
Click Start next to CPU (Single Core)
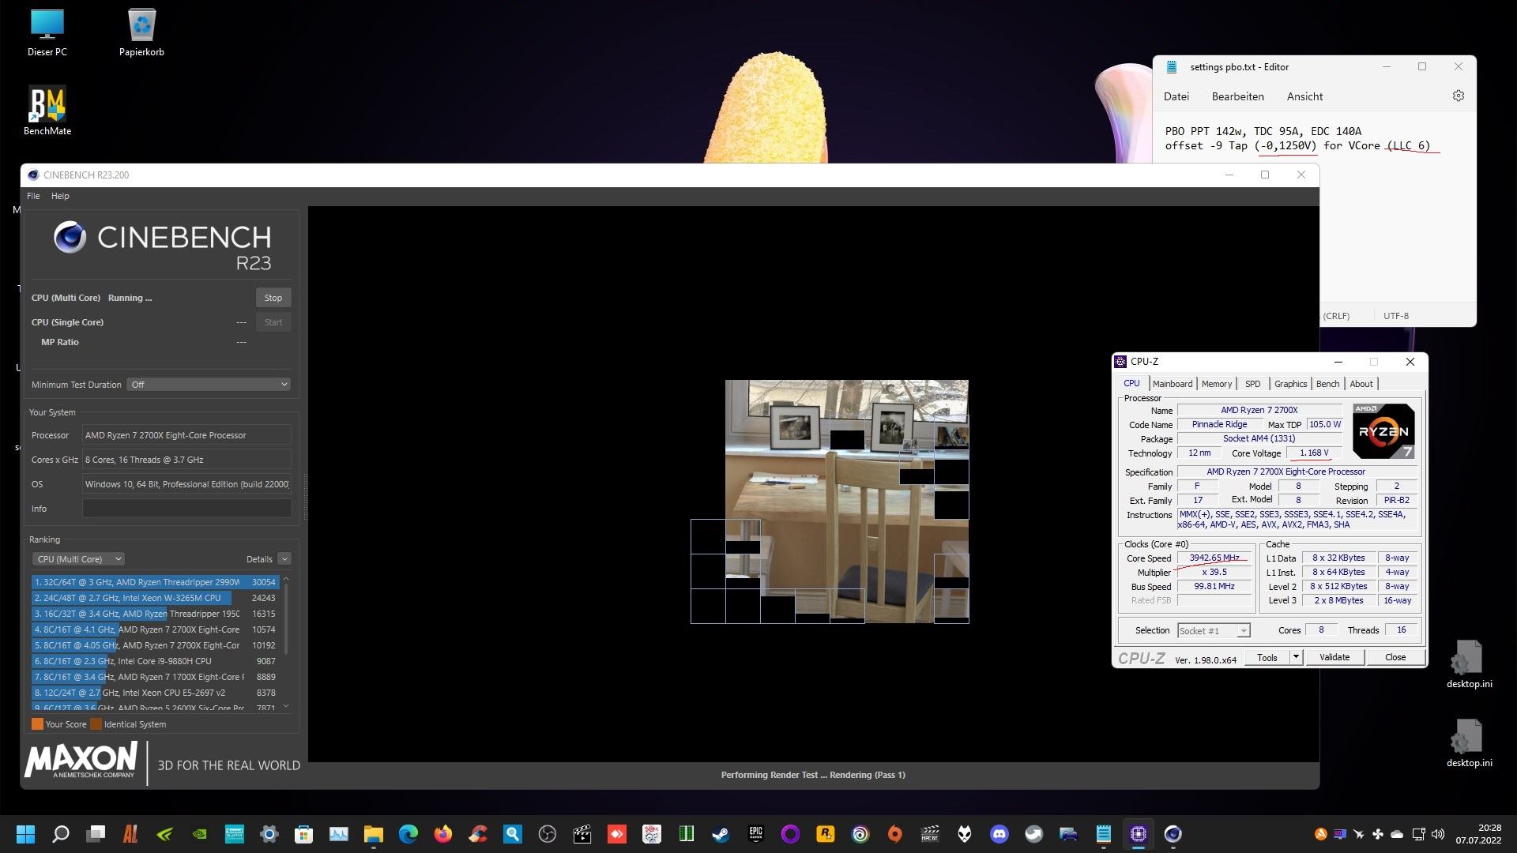coord(273,322)
